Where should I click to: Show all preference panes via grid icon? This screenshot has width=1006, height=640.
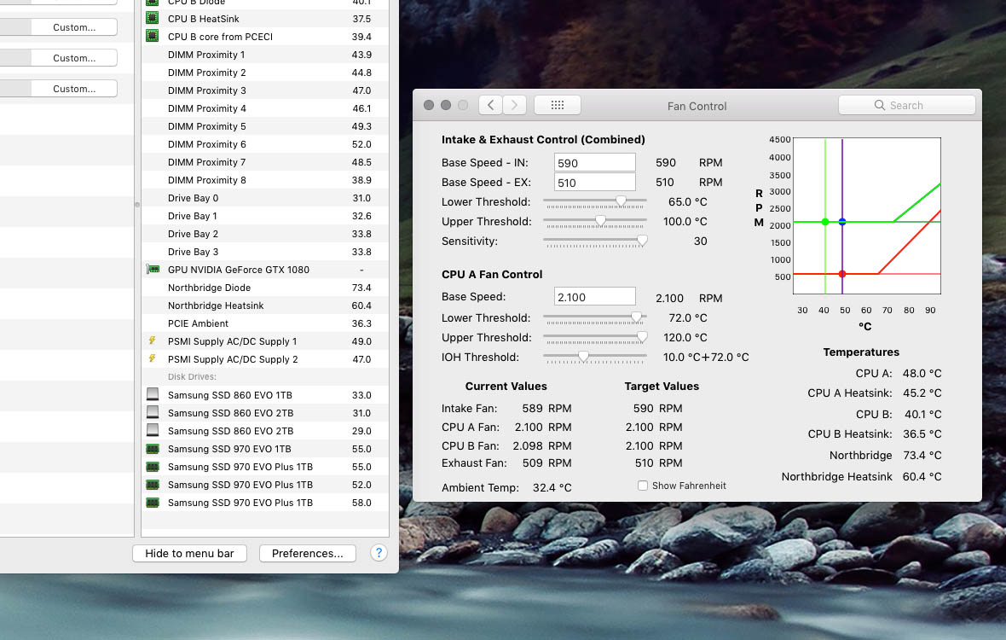558,105
